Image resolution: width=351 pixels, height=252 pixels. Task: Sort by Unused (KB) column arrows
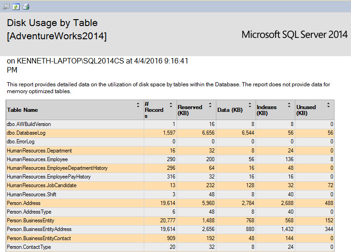pyautogui.click(x=328, y=105)
